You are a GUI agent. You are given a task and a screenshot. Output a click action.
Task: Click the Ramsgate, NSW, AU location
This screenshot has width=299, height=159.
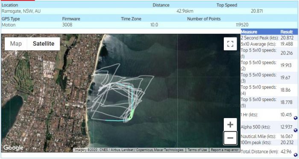coord(21,11)
